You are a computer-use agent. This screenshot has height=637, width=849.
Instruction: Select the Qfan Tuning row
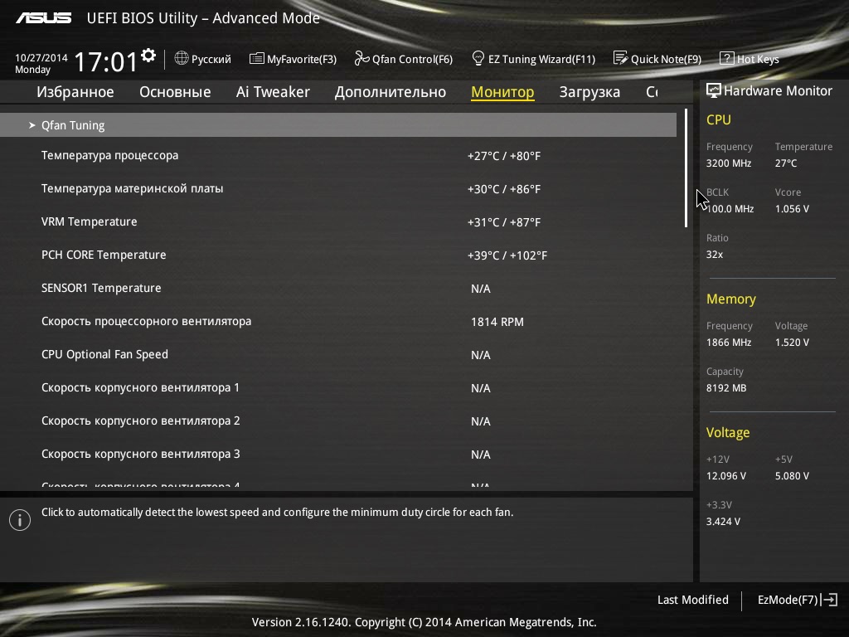coord(338,125)
